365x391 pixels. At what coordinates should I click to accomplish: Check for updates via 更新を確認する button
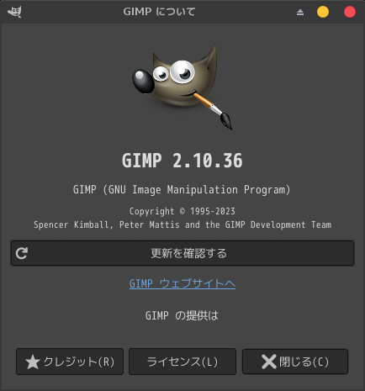coord(182,253)
